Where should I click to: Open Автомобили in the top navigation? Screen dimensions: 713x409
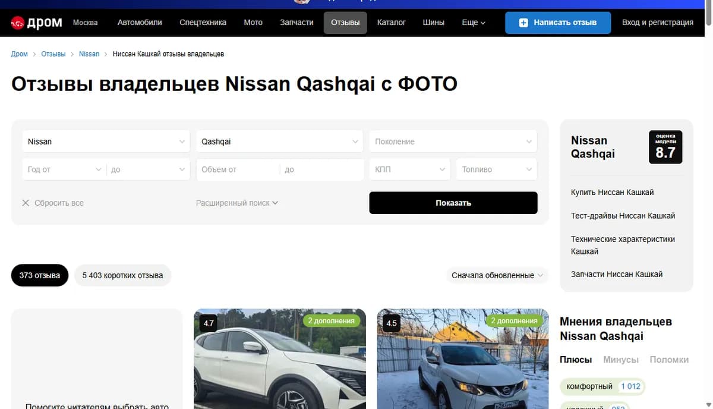point(140,23)
